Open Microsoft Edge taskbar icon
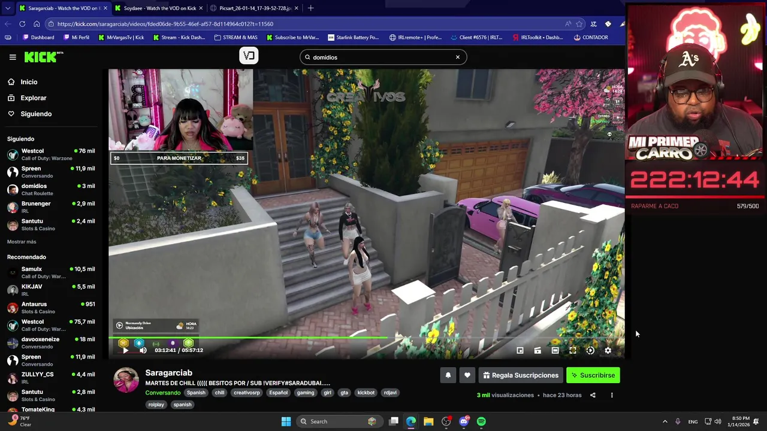767x431 pixels. [411, 421]
